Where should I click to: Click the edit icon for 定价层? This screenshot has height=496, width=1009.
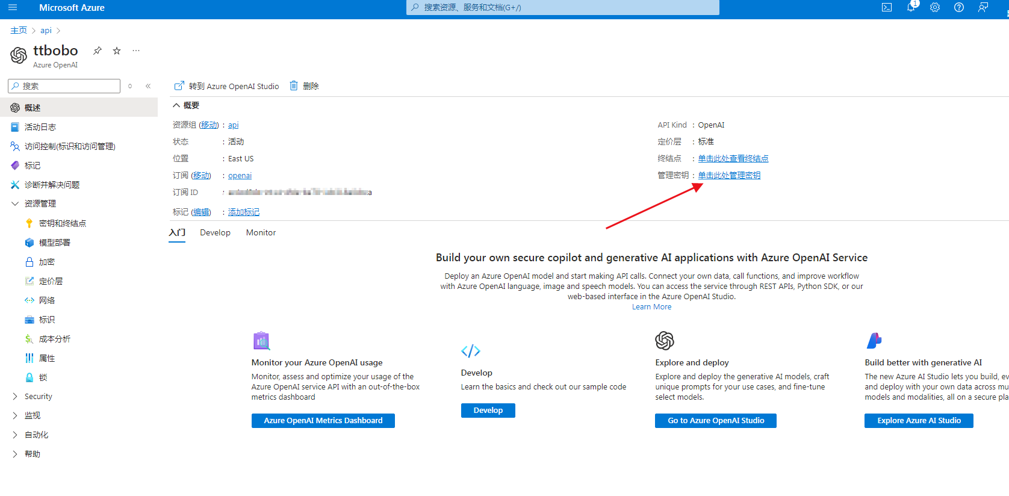[29, 281]
